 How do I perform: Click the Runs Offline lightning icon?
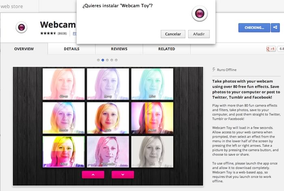click(x=214, y=69)
